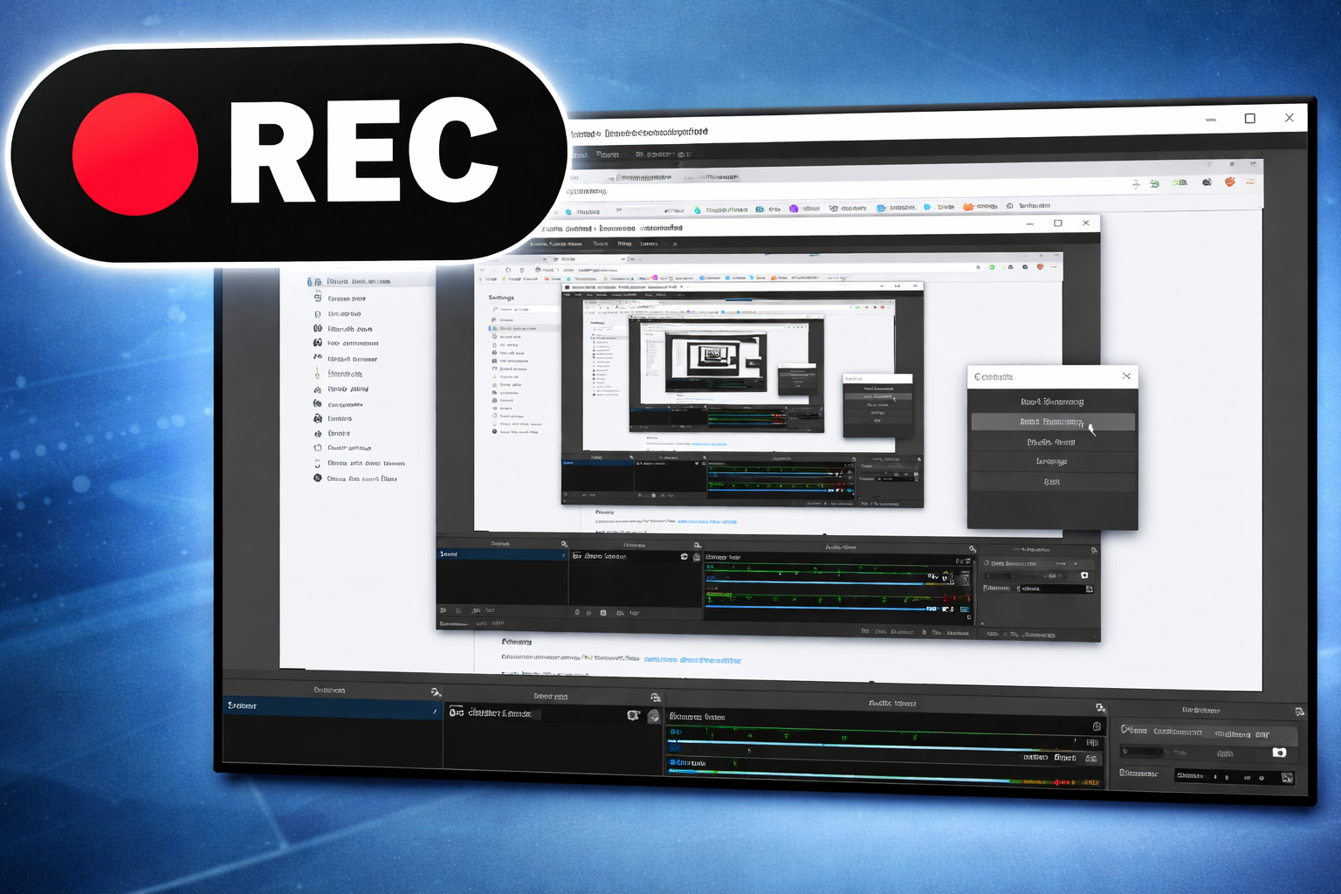The height and width of the screenshot is (894, 1341).
Task: Click the red REC record indicator circle
Action: (135, 154)
